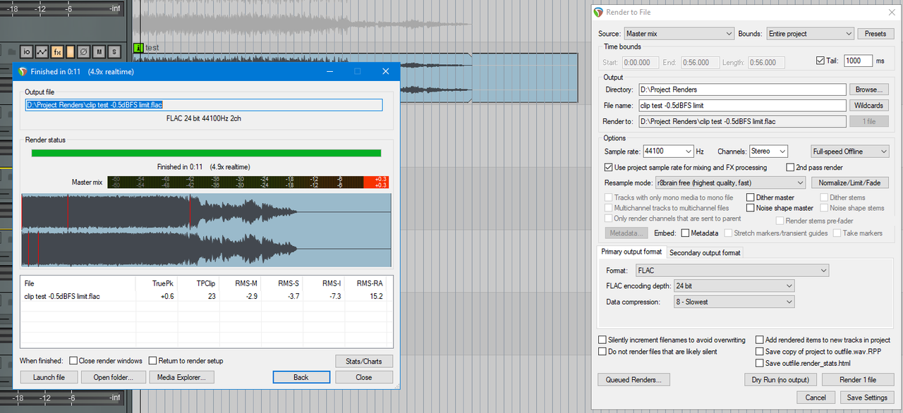Click the green render progress bar

(206, 153)
